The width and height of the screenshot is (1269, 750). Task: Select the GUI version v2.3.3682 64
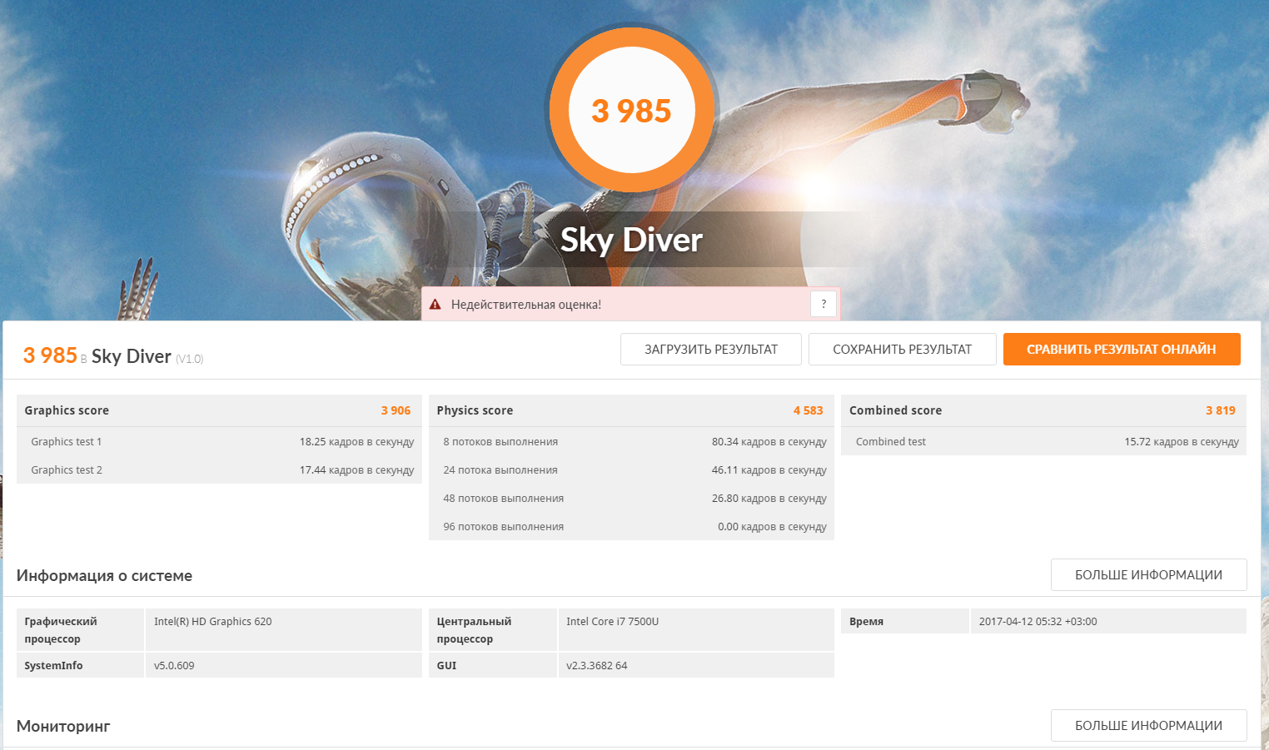[597, 666]
